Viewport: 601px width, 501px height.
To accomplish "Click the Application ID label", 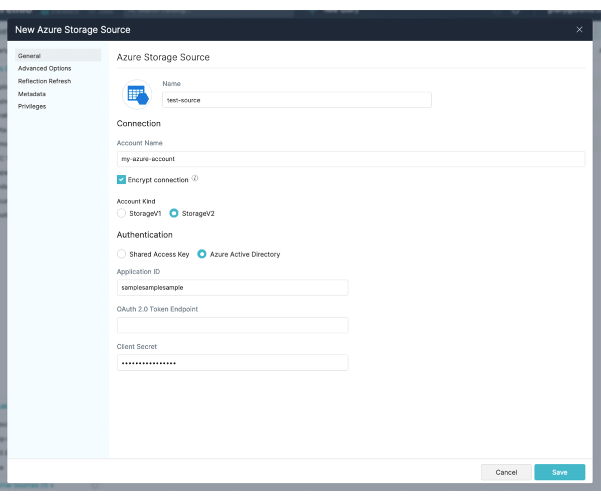I will 138,272.
